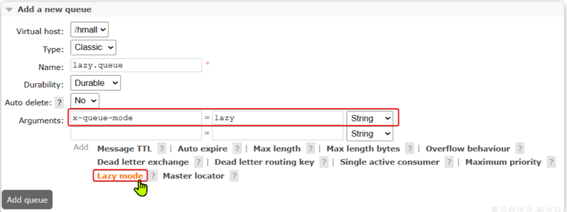Screen dimensions: 567x212
Task: Focus the queue Name input field
Action: 136,65
